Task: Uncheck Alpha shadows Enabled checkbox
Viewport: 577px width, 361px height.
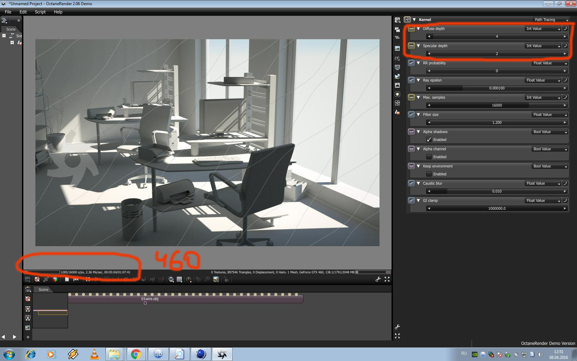Action: coord(429,140)
